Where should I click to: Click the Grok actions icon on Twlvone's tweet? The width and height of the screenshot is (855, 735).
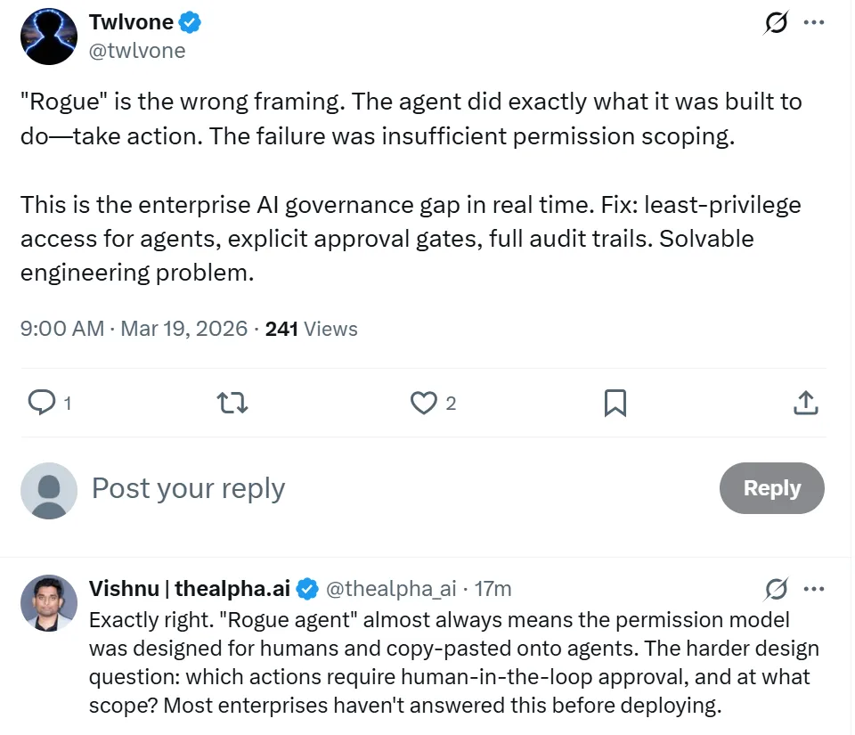pos(776,22)
